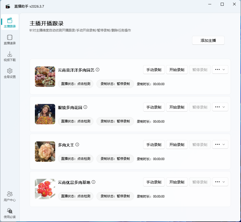Expand the "…" dropdown for 眼镜多肉花园
This screenshot has width=241, height=222.
220,107
